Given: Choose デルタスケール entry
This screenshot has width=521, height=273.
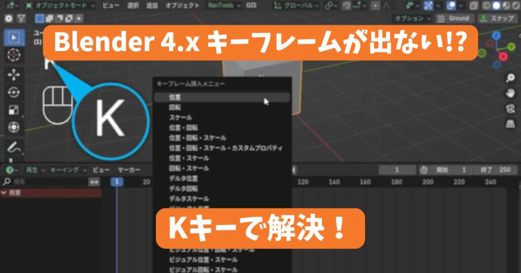Looking at the screenshot, I should [222, 199].
